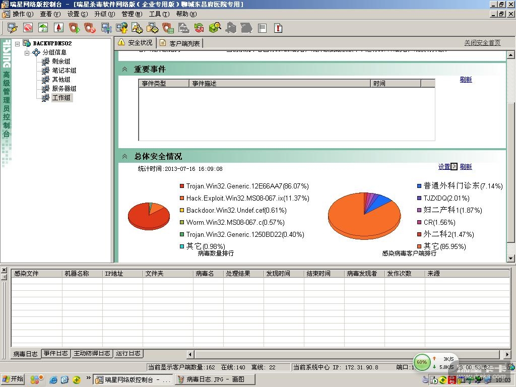Collapse the 分组信息 tree node
Screen dimensions: 516x387
click(x=27, y=52)
